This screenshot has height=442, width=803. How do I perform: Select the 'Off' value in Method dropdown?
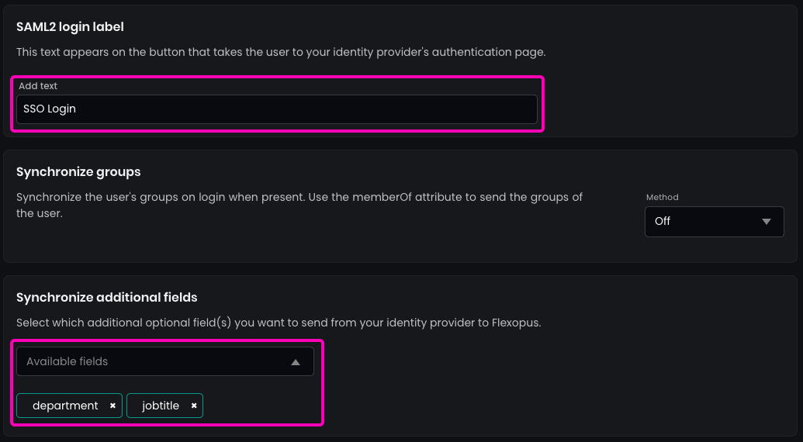point(663,221)
